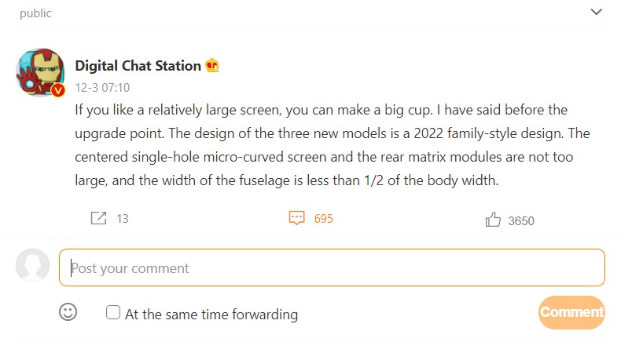Click the 3650 likes count
621x353 pixels.
pos(521,220)
